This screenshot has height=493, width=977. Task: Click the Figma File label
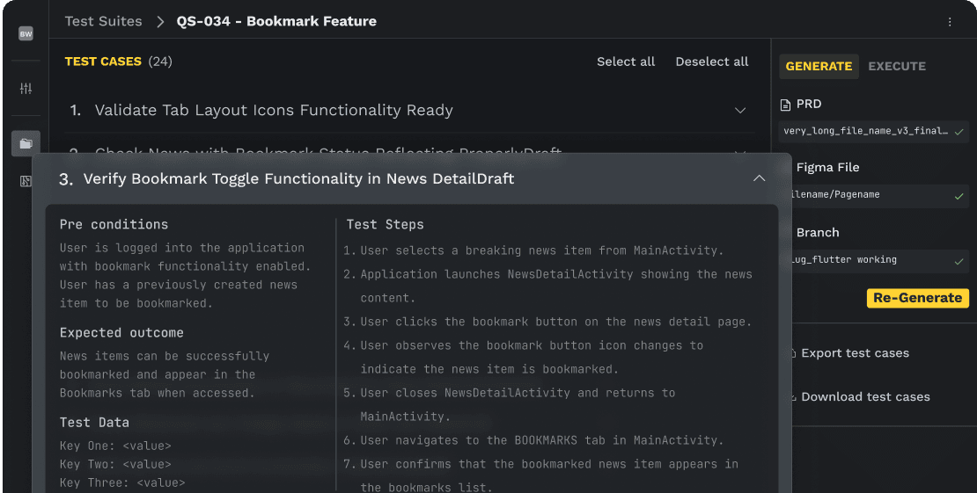(827, 168)
